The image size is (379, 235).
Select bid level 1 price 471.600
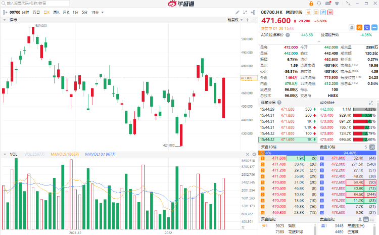279,158
